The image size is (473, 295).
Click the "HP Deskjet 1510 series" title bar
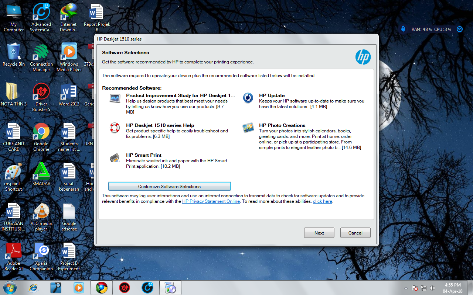pyautogui.click(x=236, y=39)
